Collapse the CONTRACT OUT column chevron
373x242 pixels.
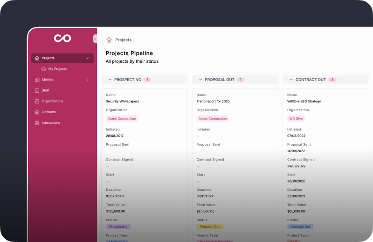[291, 80]
